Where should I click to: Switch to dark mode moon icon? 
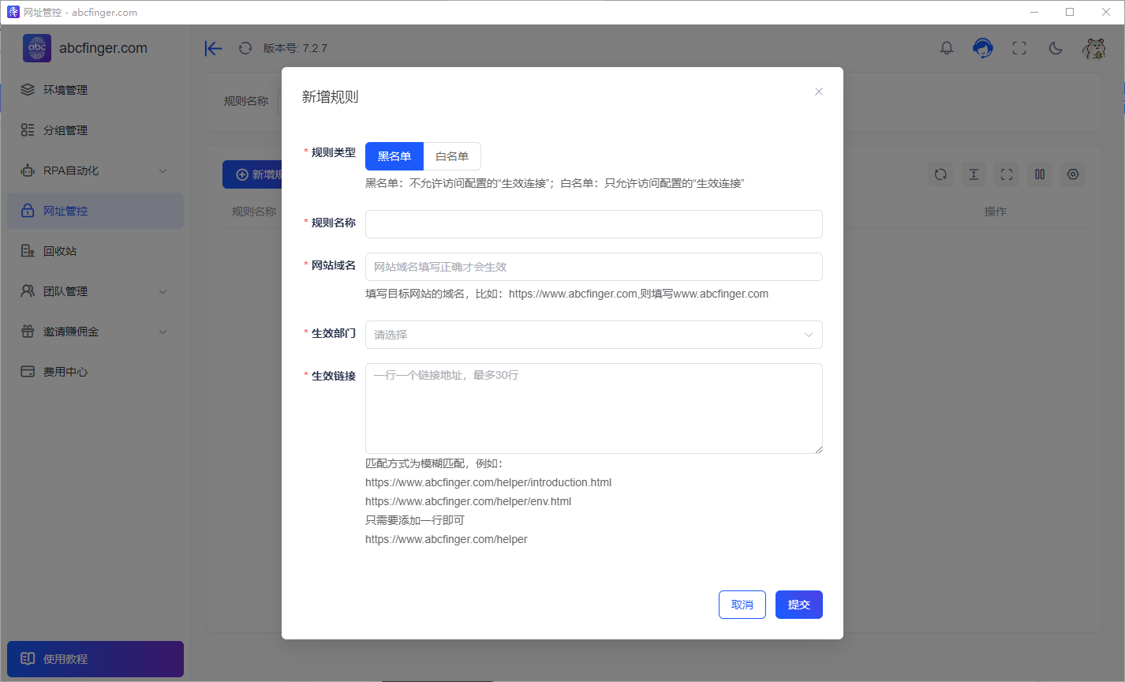pos(1056,48)
